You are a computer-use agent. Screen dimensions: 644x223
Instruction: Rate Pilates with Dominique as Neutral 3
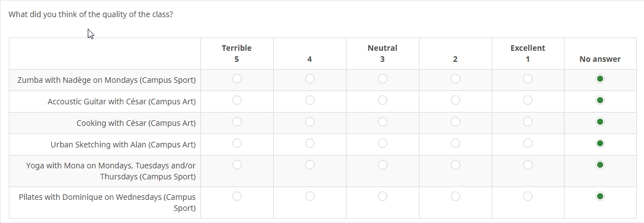click(x=382, y=197)
